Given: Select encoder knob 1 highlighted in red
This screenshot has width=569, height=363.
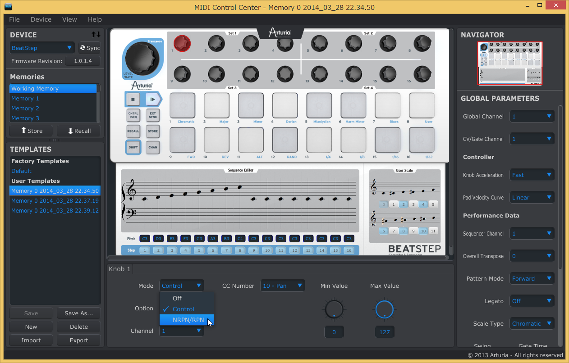Looking at the screenshot, I should click(x=182, y=44).
